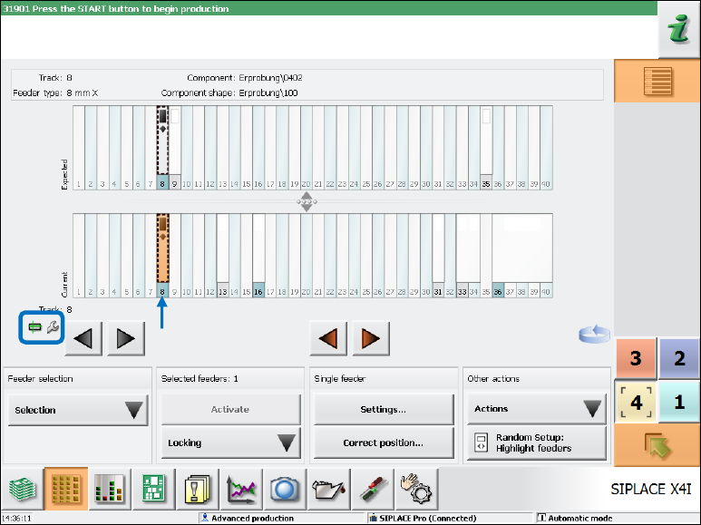Open the feeder setup grid view

tap(64, 490)
